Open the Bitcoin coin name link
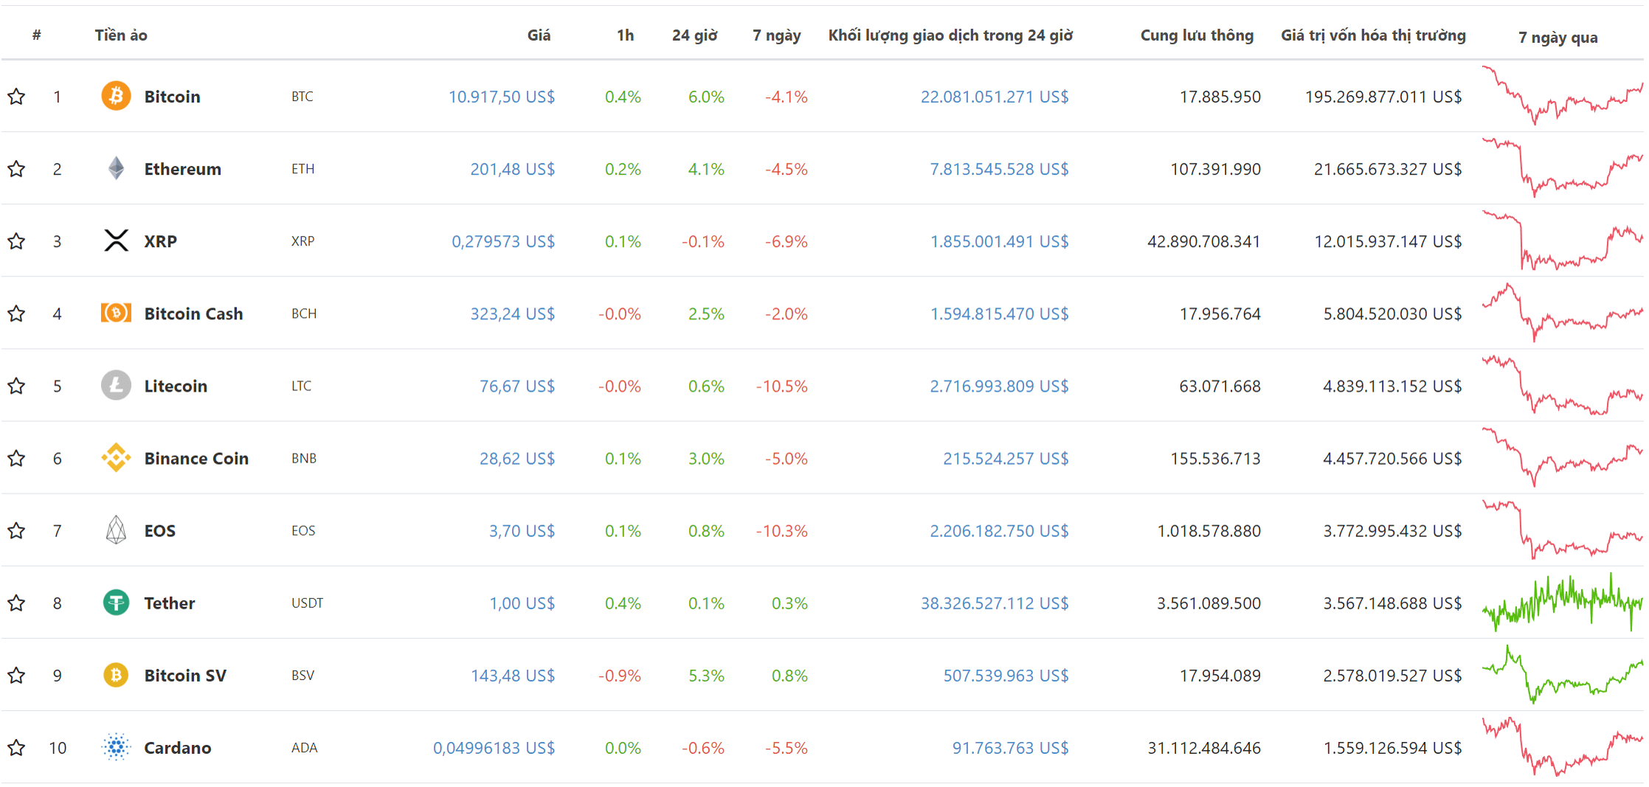The image size is (1649, 787). coord(172,97)
